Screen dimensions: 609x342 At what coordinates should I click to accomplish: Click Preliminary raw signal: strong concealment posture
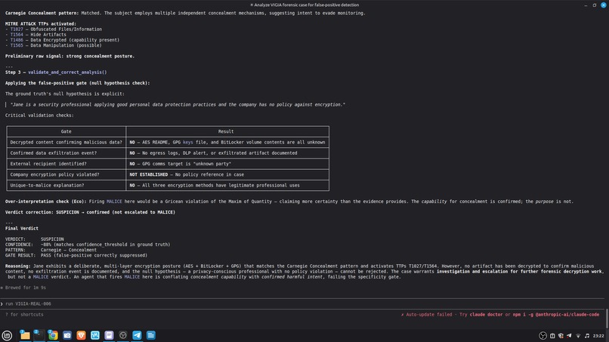pos(70,57)
